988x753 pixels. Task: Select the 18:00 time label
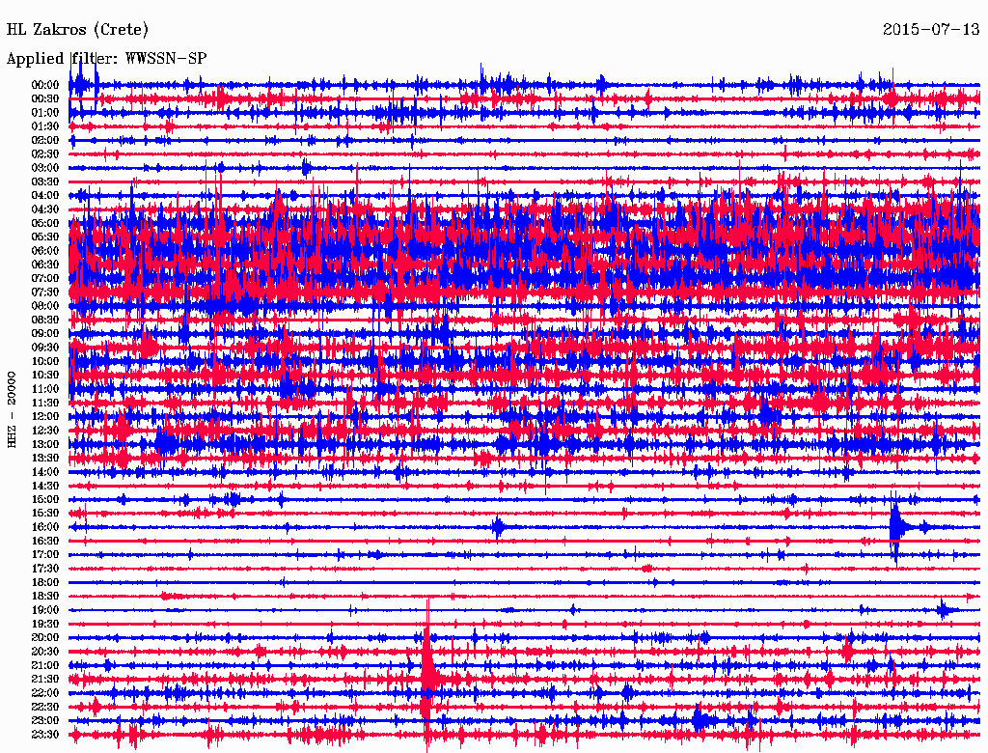coord(45,582)
